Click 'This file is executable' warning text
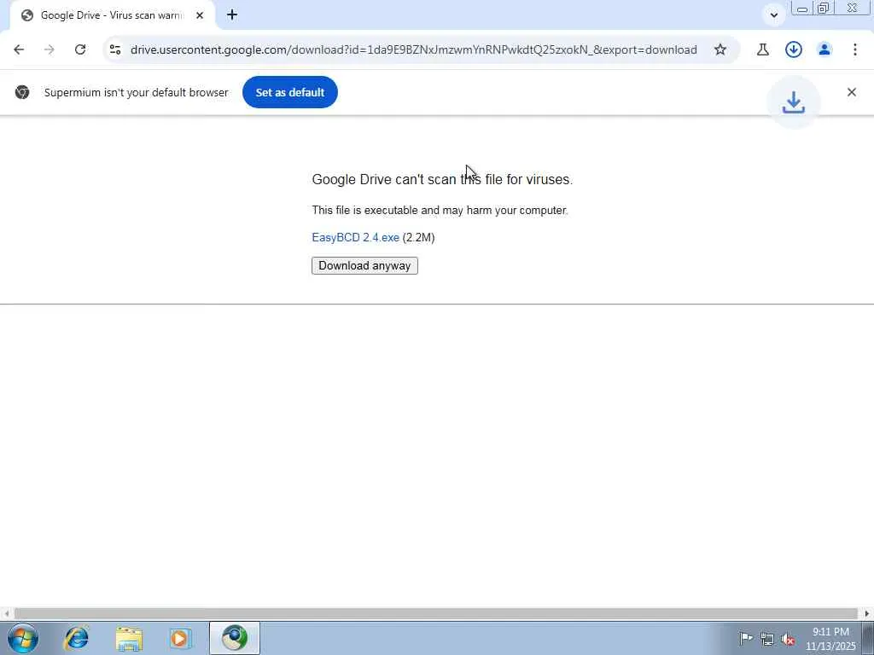 tap(440, 211)
